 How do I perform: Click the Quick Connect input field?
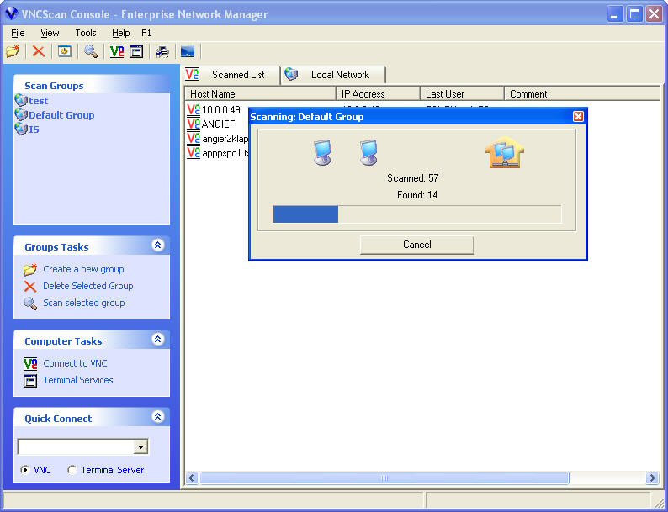point(77,447)
